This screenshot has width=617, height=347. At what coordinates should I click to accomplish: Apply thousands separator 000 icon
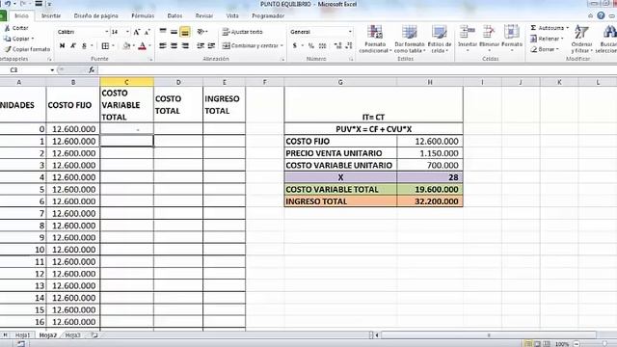pos(322,46)
